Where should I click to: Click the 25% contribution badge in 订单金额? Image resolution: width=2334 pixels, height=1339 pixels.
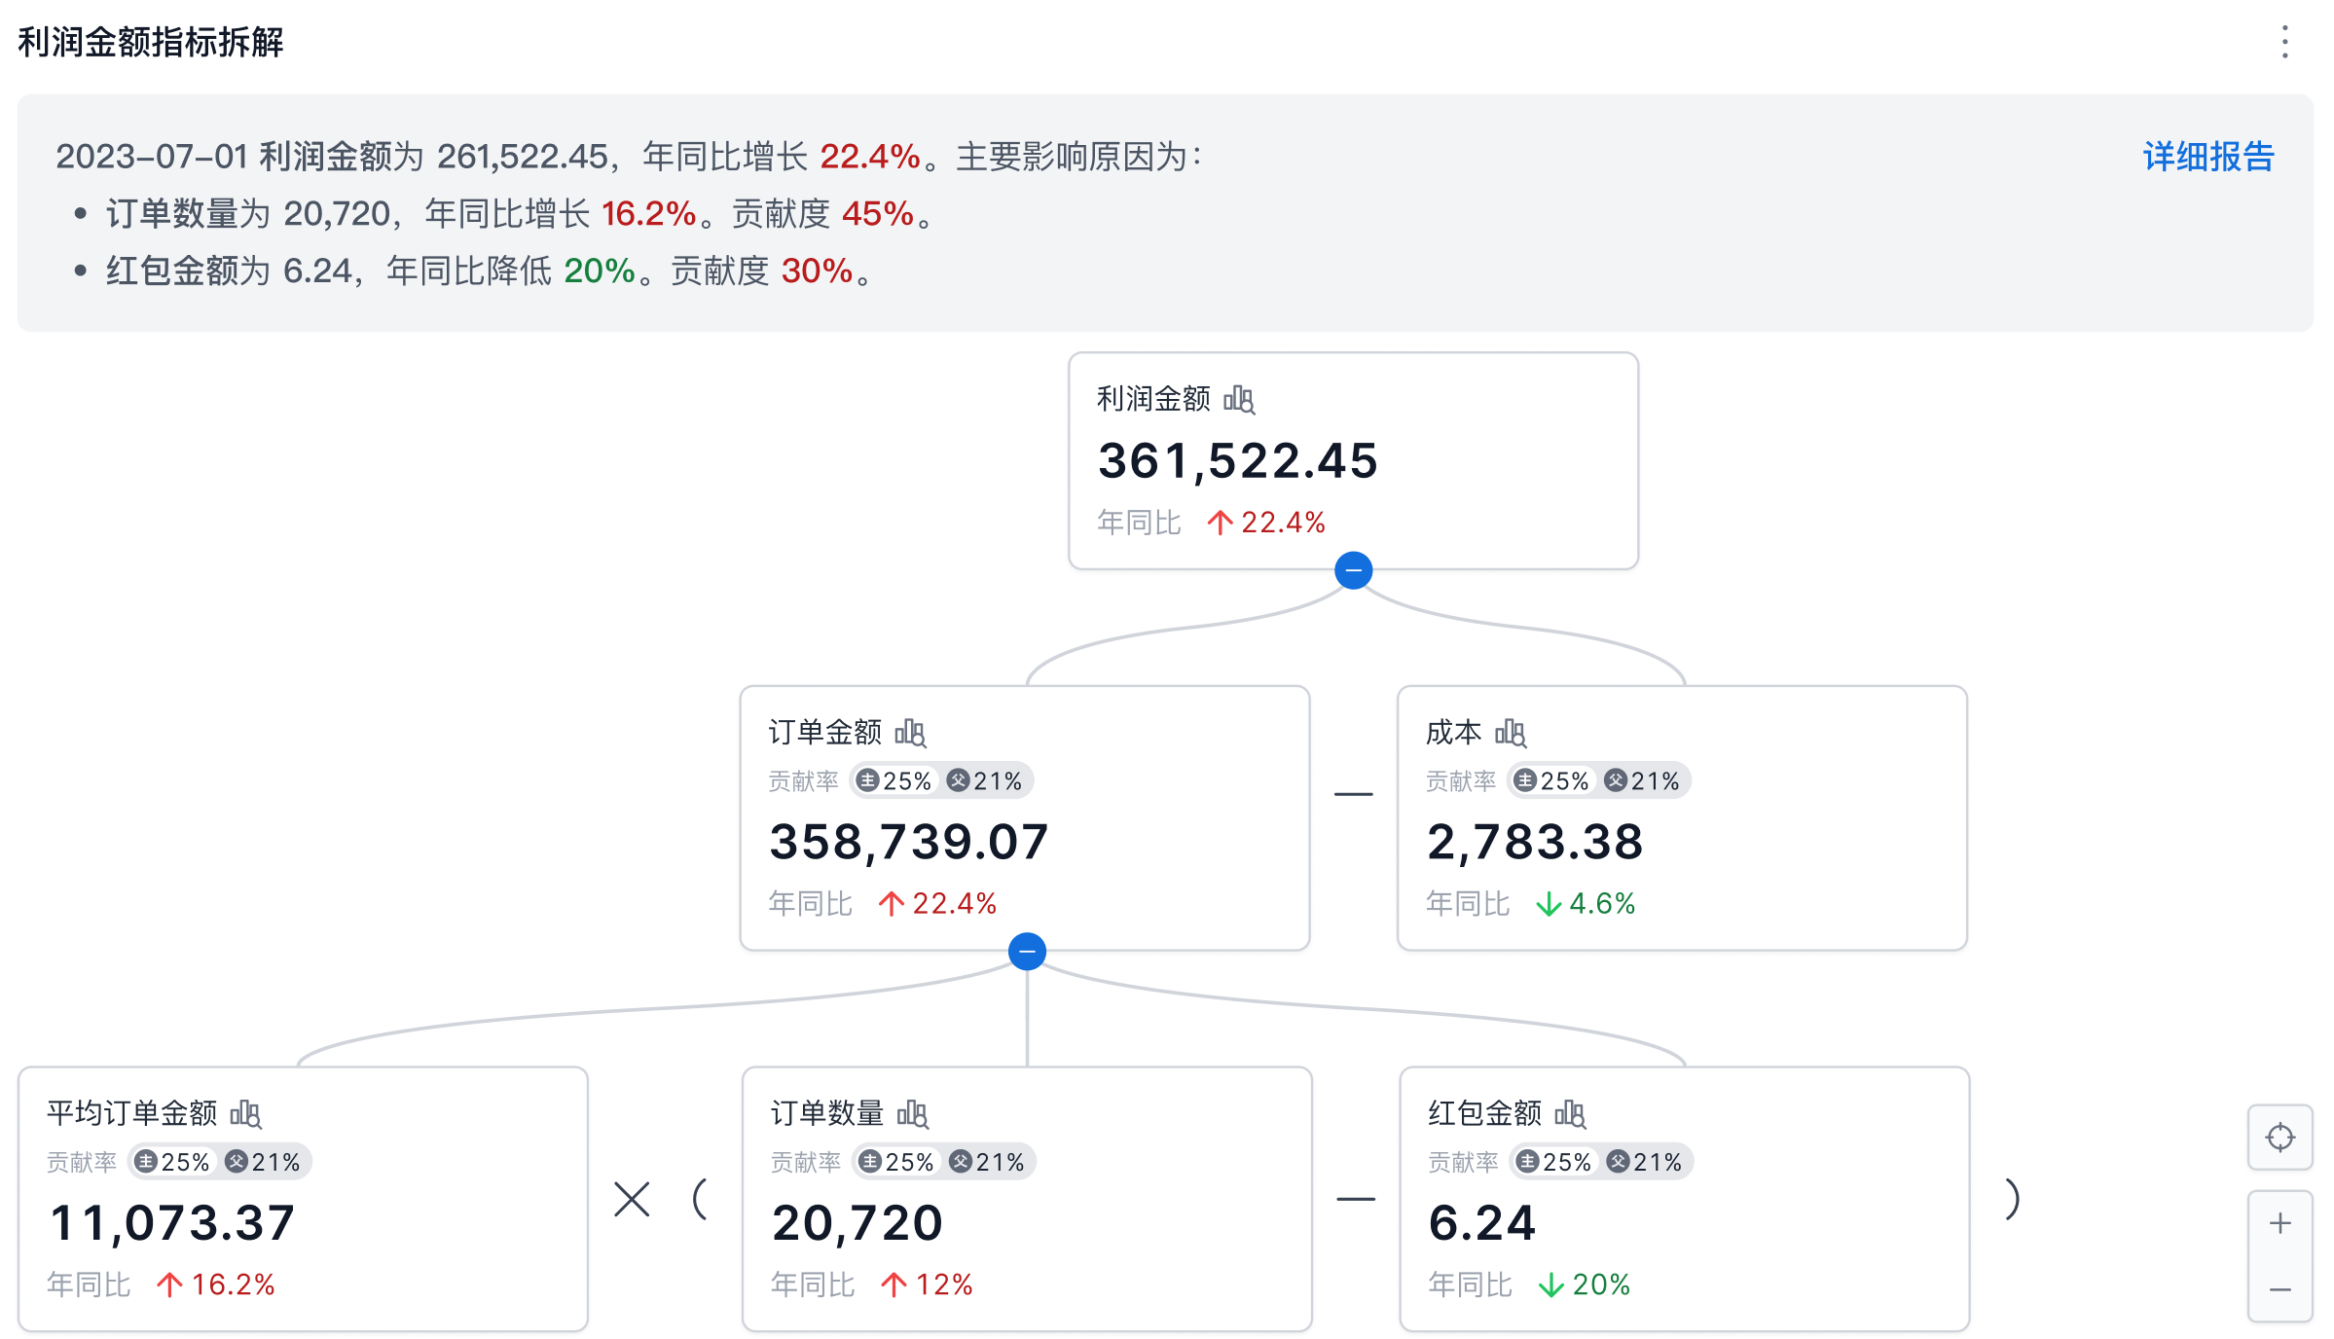(x=894, y=780)
